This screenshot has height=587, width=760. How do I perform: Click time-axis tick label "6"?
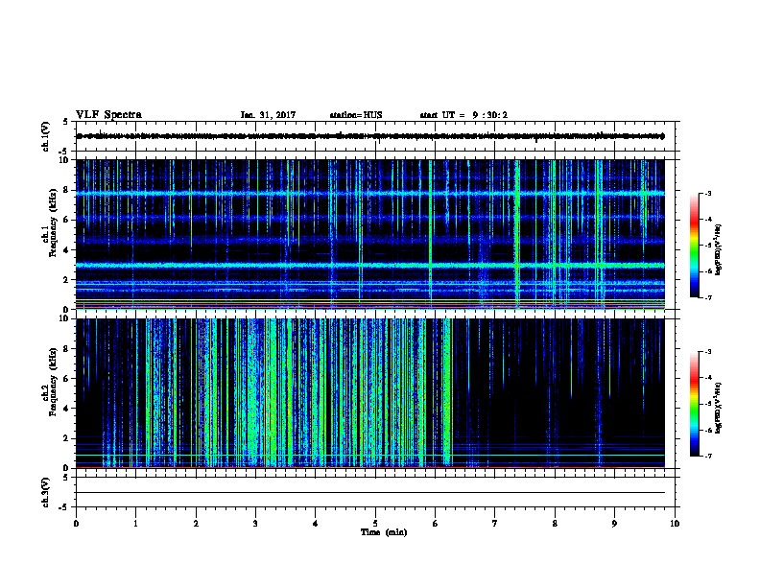point(436,523)
